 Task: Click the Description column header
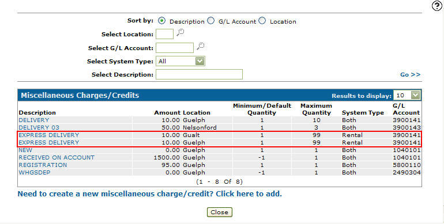coord(37,112)
